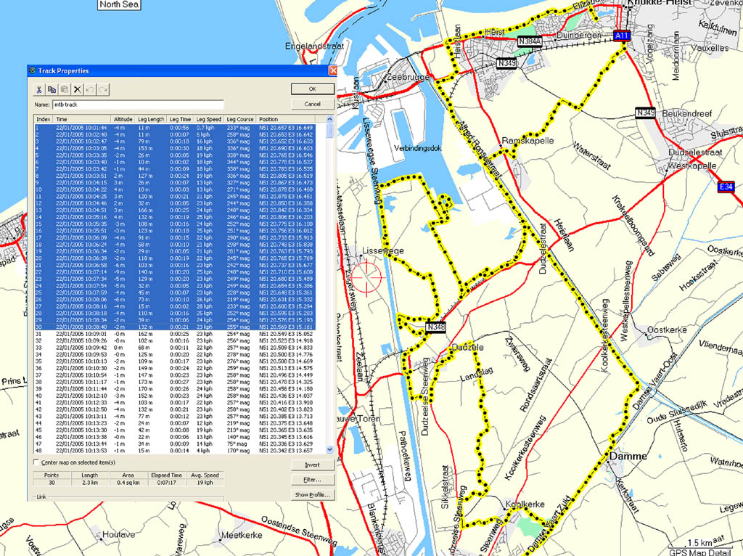
Task: Click Koolkerke label on map
Action: click(525, 504)
